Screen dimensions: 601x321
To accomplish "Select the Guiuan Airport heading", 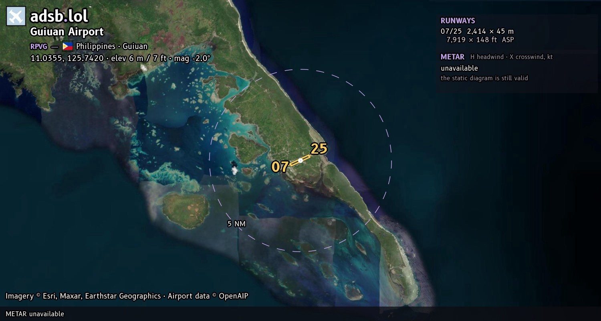I will pos(67,32).
